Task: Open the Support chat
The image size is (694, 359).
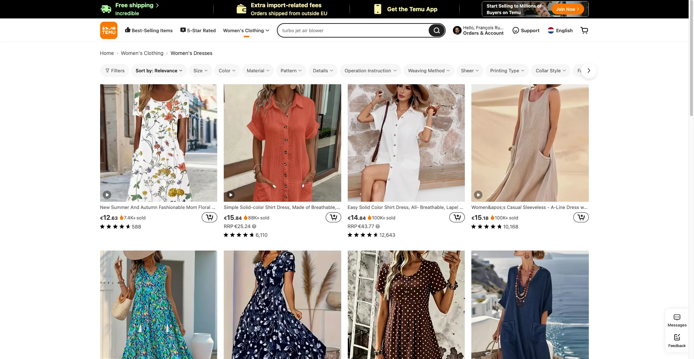Action: coord(526,30)
